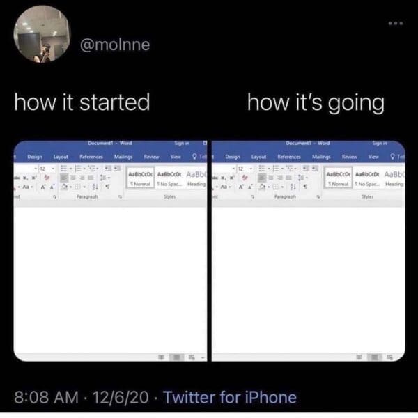Open the Mailings tab in the right Word window

click(321, 157)
